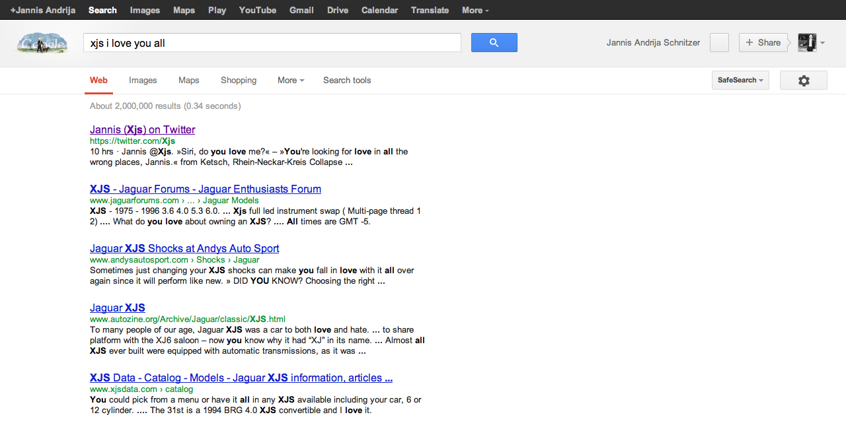Click the www.andysautosport.com breadcrumb URL
Image resolution: width=846 pixels, height=427 pixels.
tap(174, 259)
